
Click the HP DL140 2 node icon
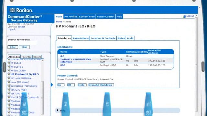pos(9,66)
